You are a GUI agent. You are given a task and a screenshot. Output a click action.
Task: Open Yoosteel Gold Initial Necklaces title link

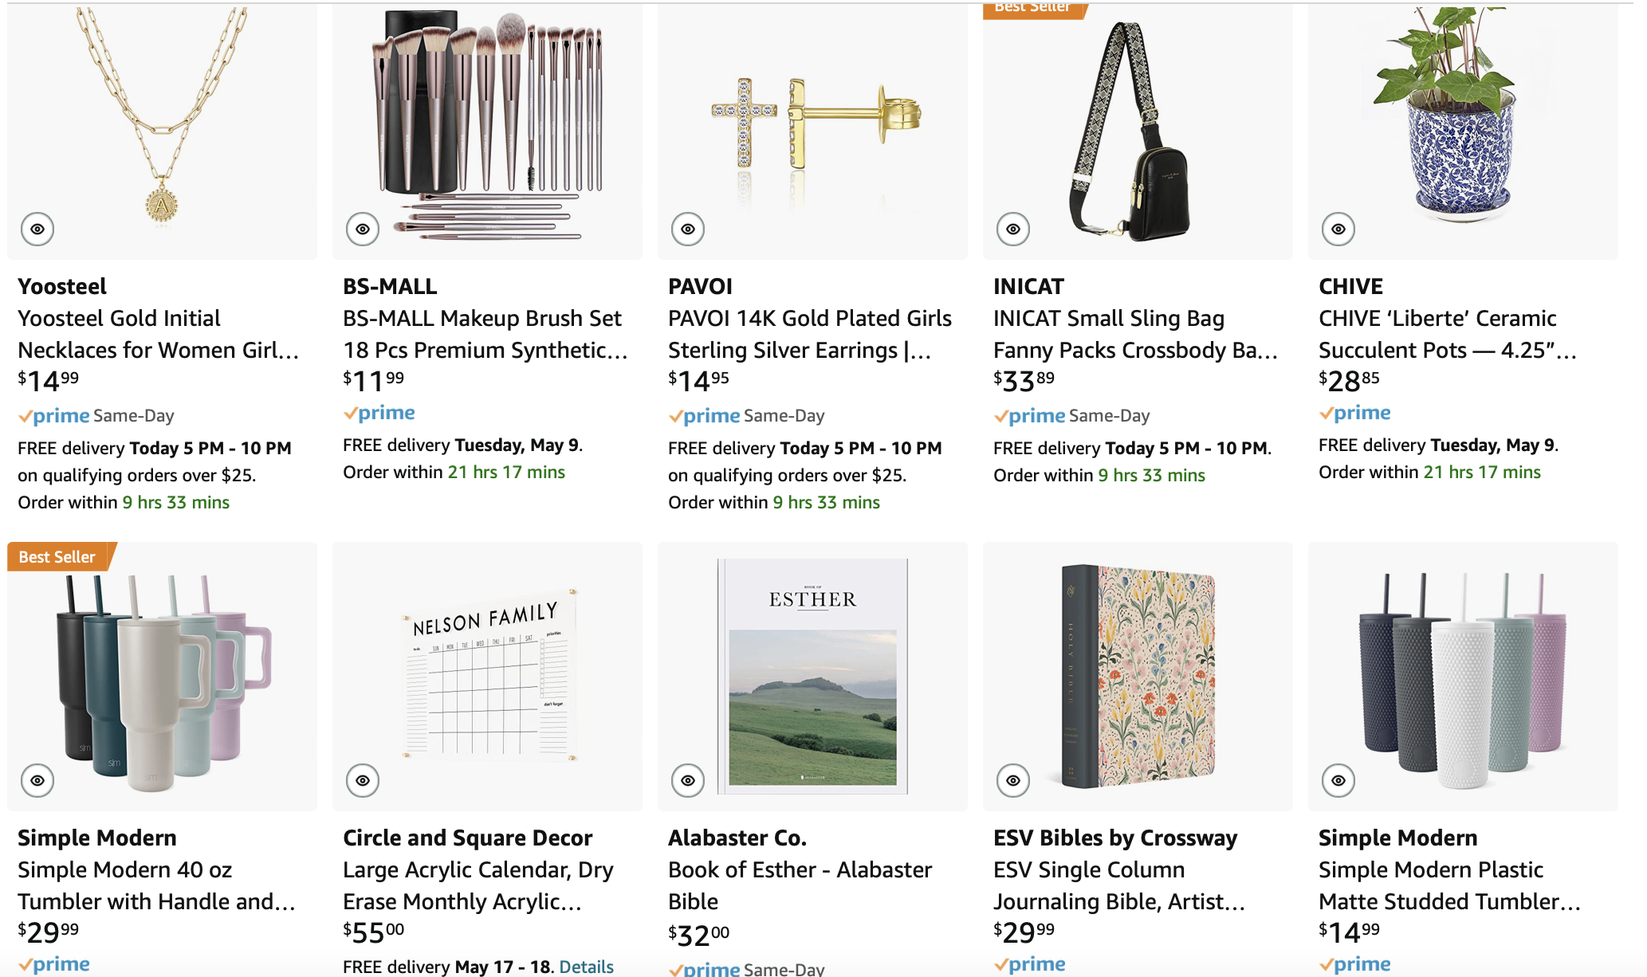(x=158, y=334)
